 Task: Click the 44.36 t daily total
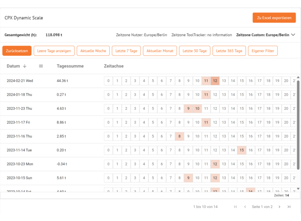62,81
